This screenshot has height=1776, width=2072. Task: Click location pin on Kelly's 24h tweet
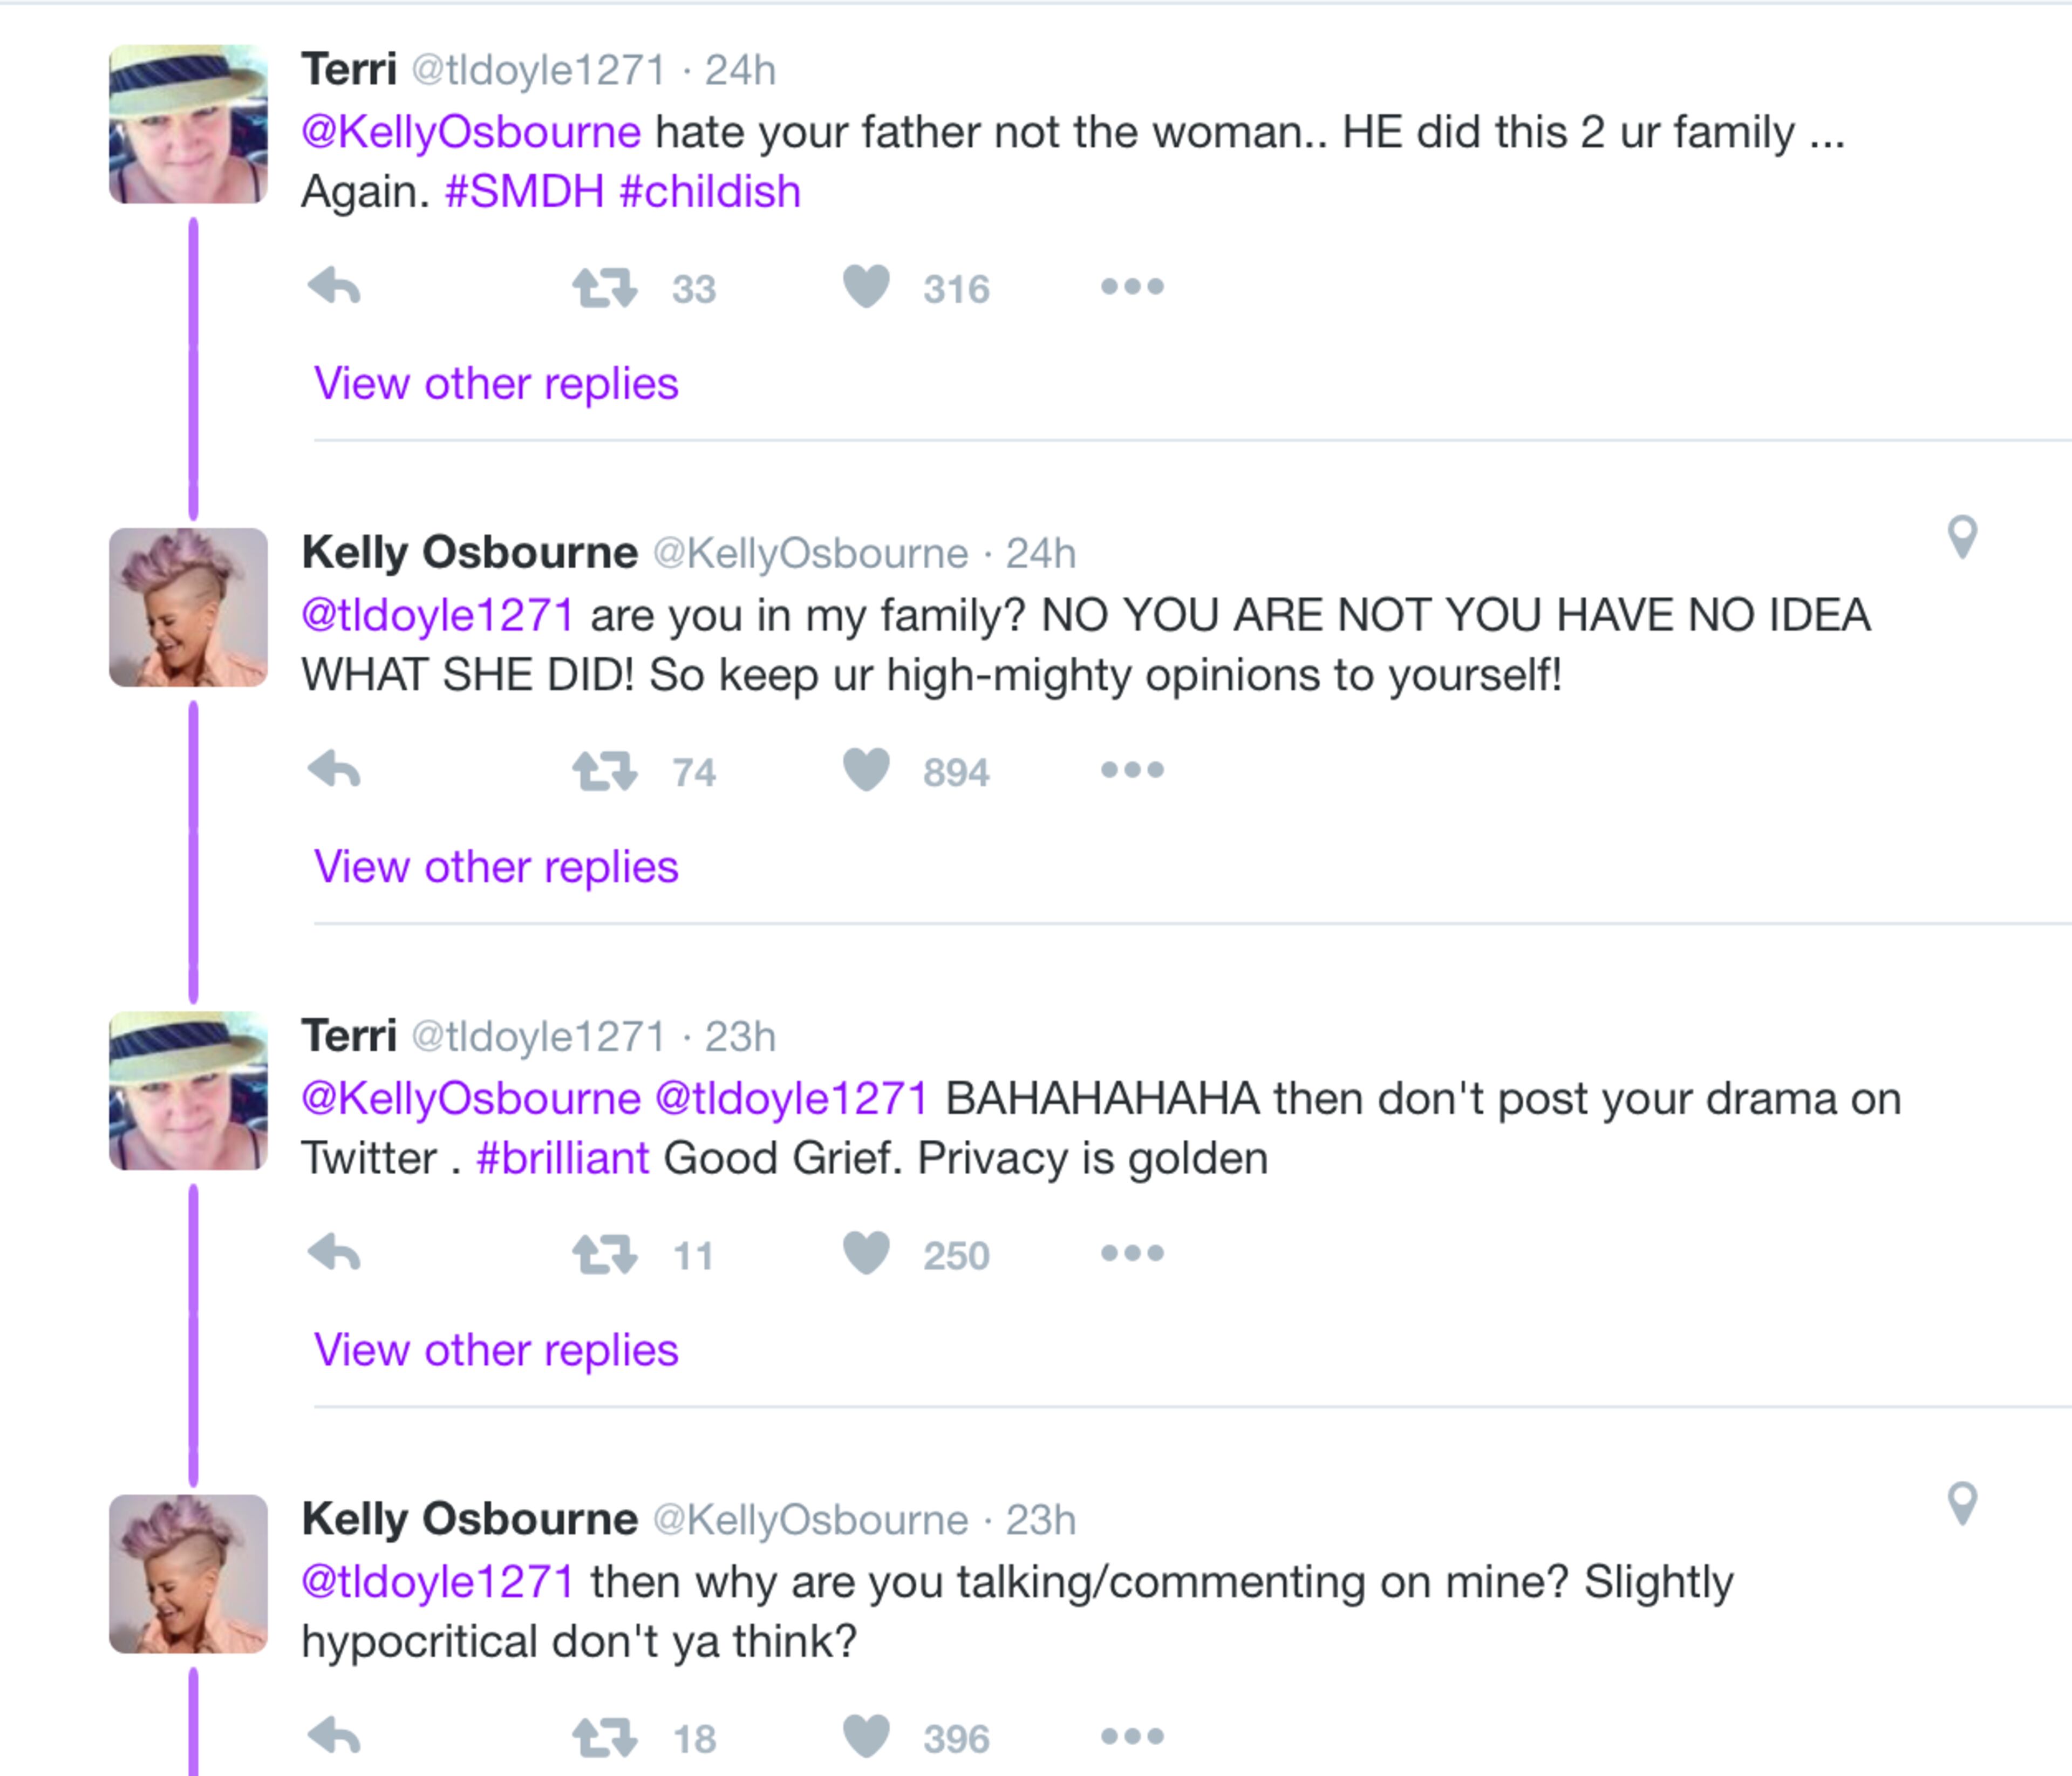[x=1962, y=537]
